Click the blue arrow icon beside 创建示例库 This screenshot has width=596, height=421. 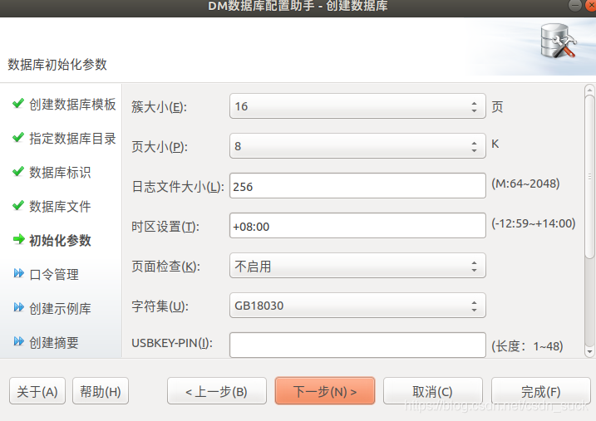click(18, 306)
